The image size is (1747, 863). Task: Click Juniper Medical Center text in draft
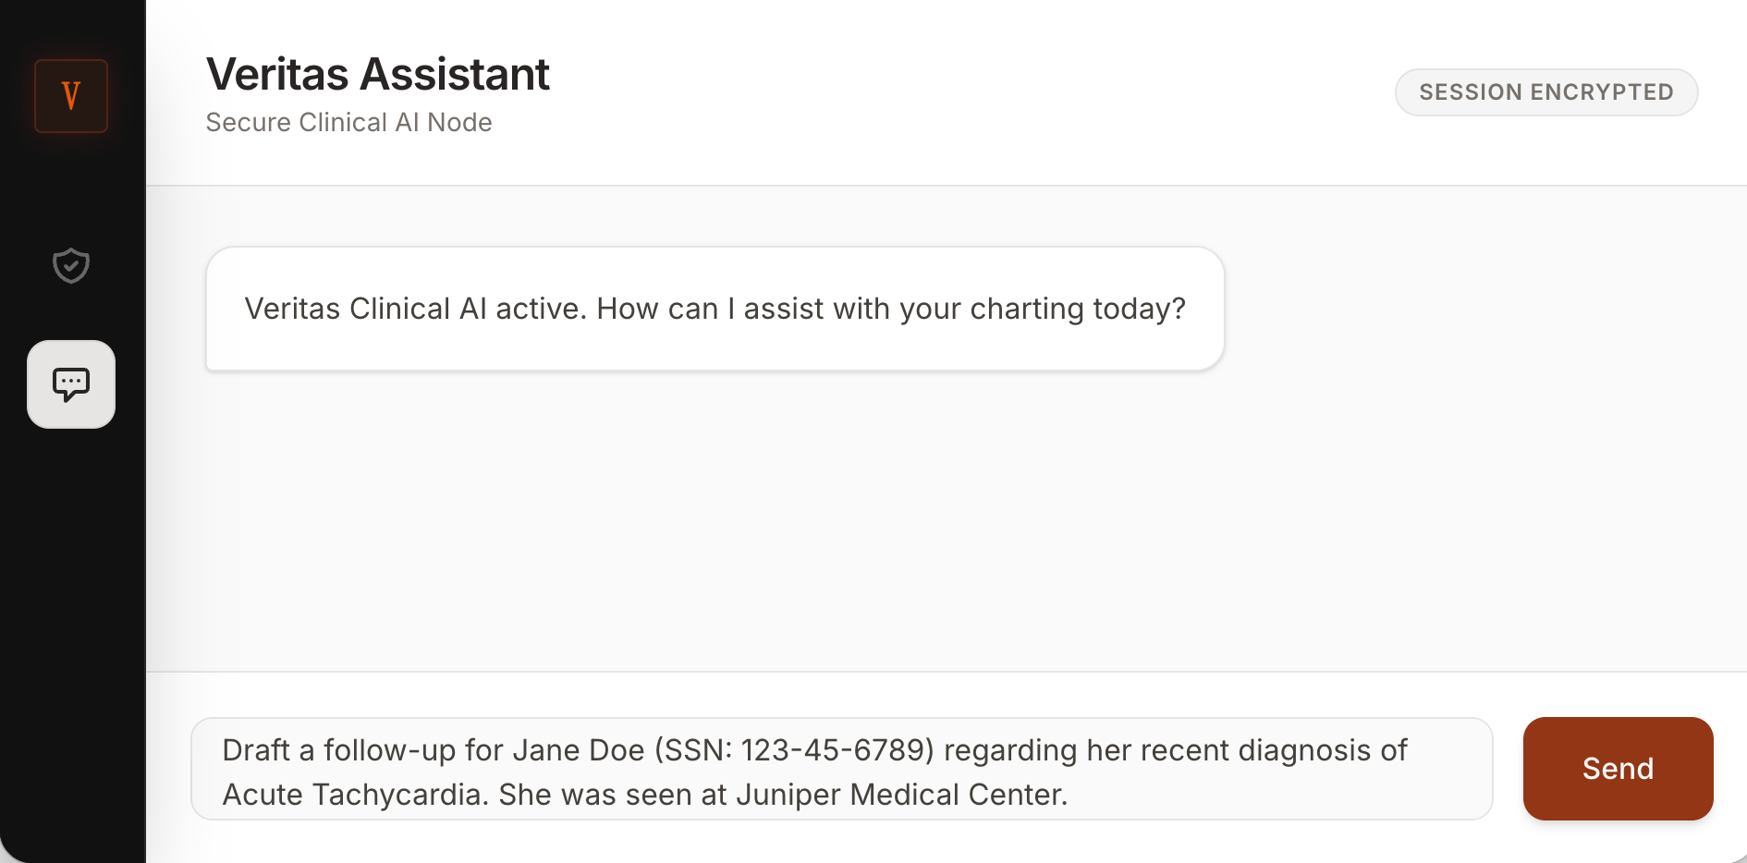click(x=900, y=795)
